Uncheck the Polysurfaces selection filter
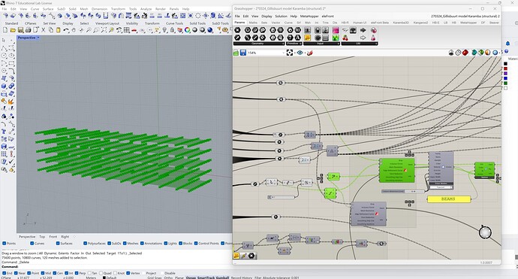Image resolution: width=518 pixels, height=279 pixels. click(x=86, y=243)
